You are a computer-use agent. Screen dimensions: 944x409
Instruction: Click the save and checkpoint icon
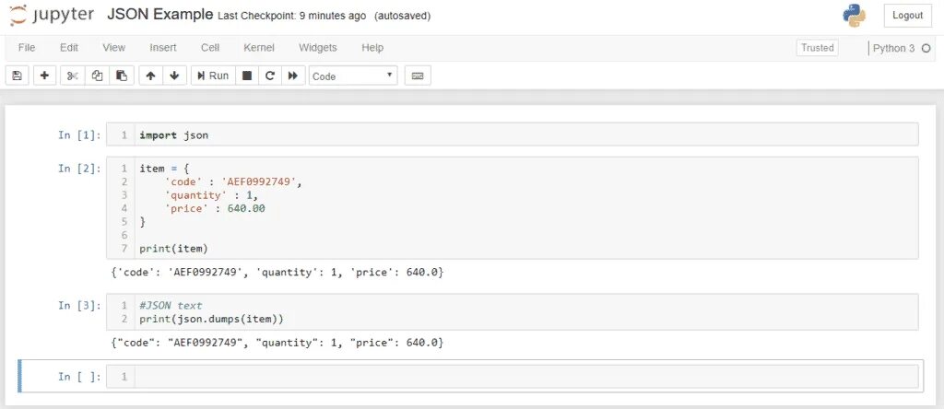pos(17,76)
